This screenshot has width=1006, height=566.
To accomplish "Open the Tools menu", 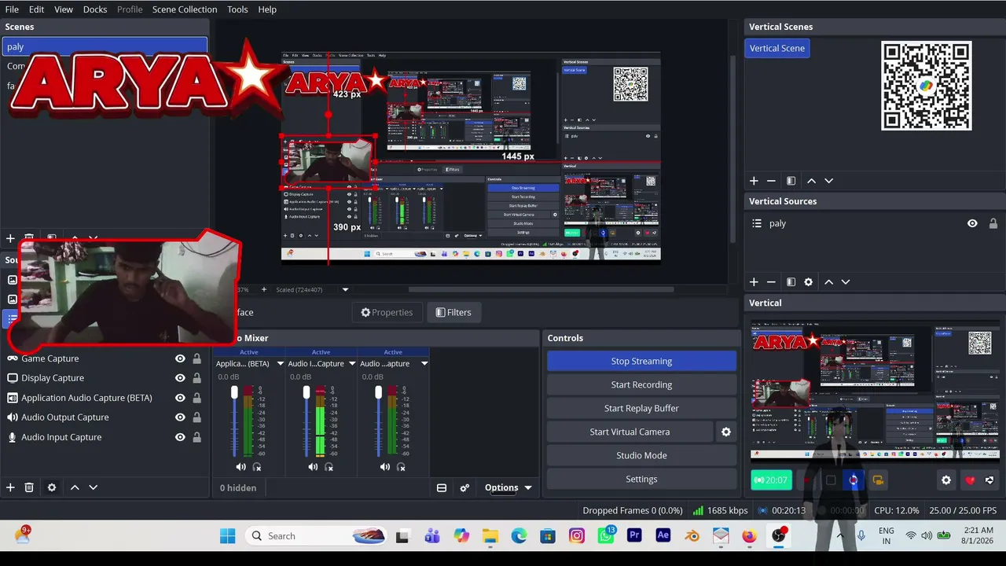I will point(237,9).
